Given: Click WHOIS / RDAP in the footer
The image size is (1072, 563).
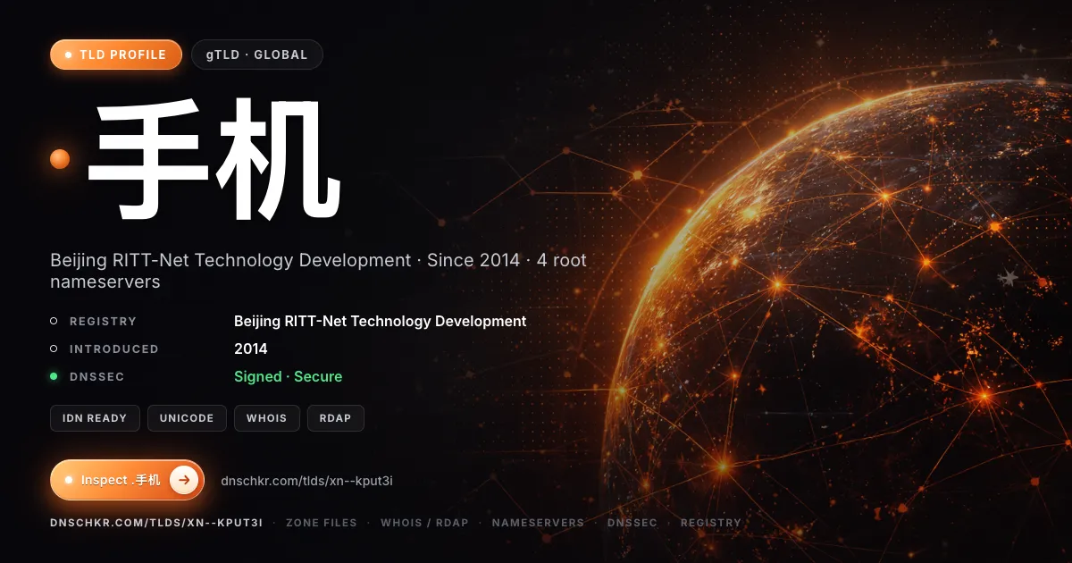Looking at the screenshot, I should 424,523.
